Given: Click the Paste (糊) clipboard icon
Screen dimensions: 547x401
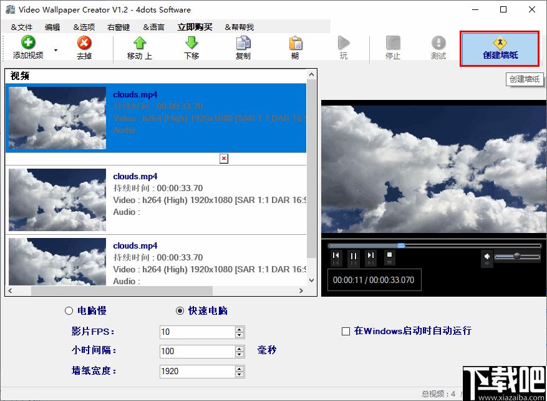Looking at the screenshot, I should tap(295, 43).
